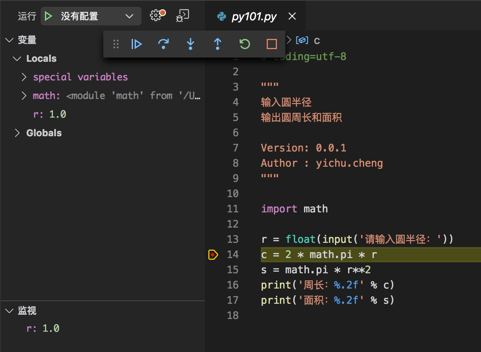Restart the debug session
The image size is (481, 352).
(x=245, y=44)
